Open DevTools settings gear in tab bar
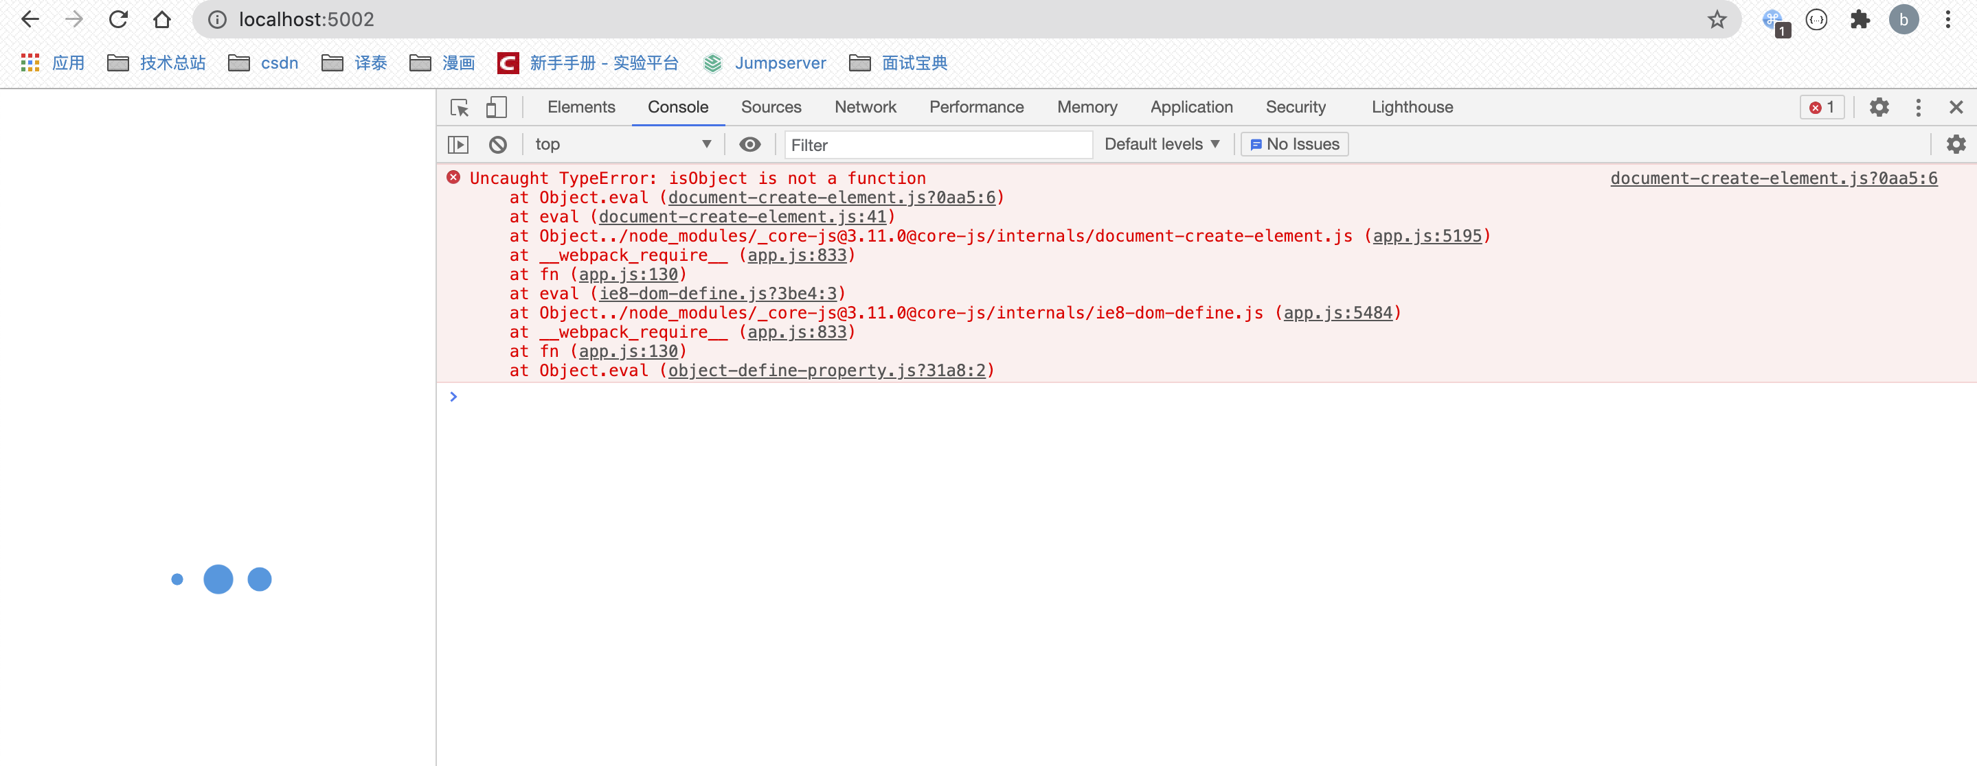 (1878, 107)
